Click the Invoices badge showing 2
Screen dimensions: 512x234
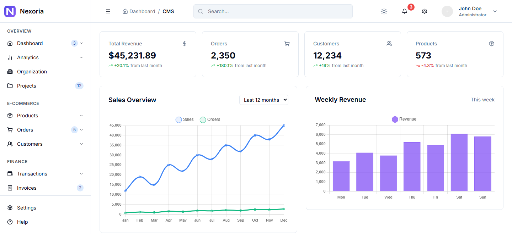coord(80,188)
